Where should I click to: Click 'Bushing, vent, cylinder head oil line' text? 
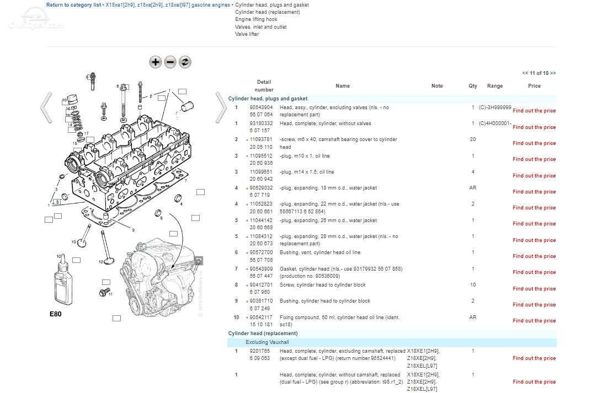click(320, 252)
